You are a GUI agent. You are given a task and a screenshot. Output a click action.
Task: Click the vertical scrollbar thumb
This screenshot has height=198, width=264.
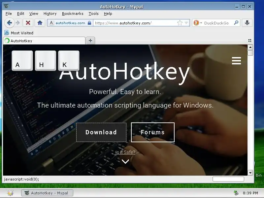click(x=250, y=53)
